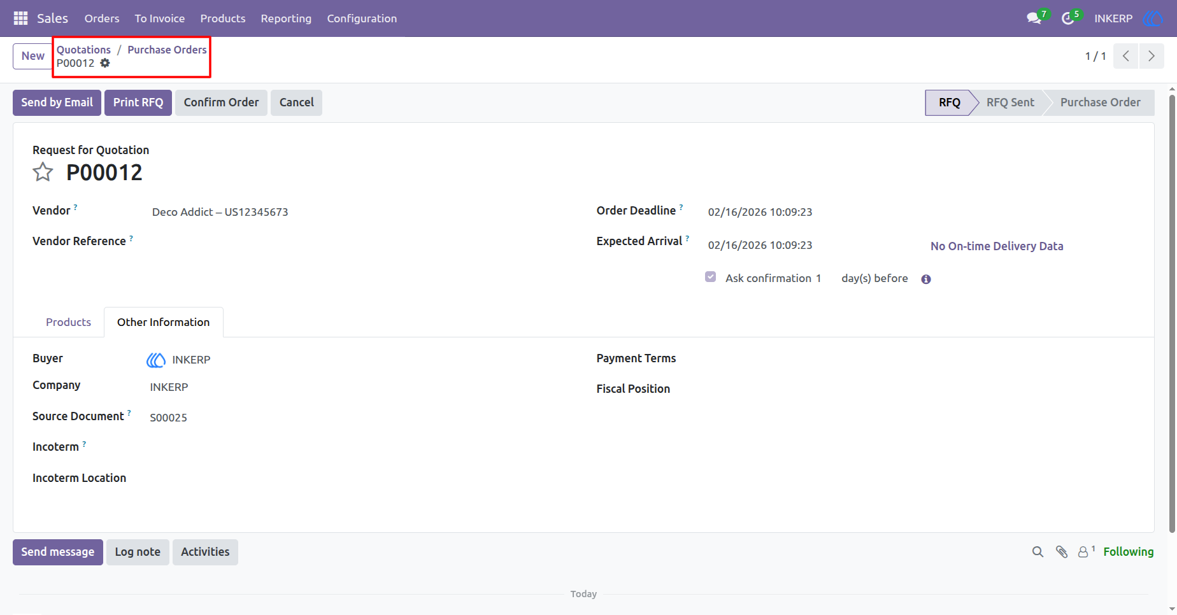The image size is (1177, 615).
Task: Create a New record
Action: coord(33,56)
